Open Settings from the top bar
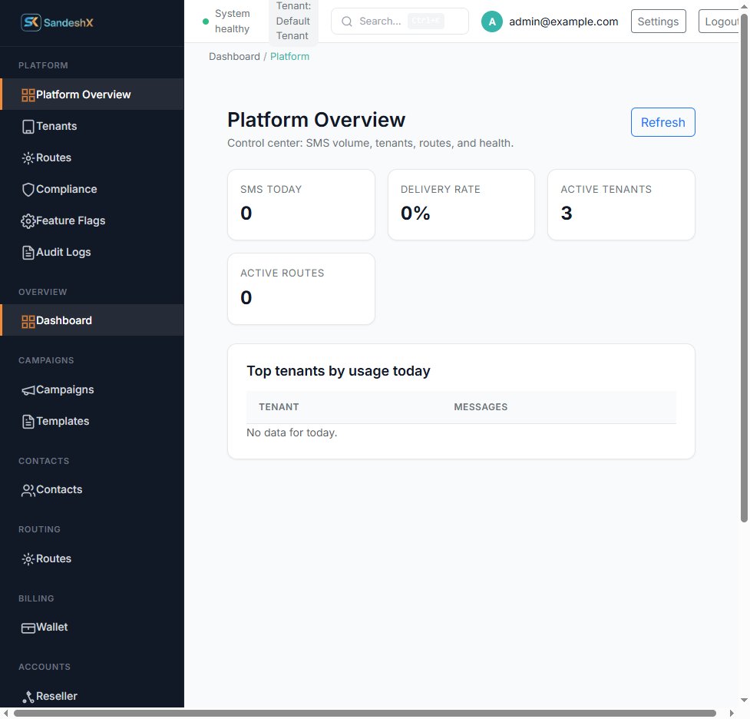The height and width of the screenshot is (719, 750). [x=658, y=22]
